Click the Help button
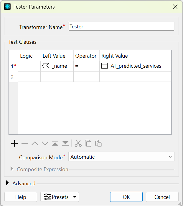Image resolution: width=183 pixels, height=206 pixels. (x=21, y=197)
